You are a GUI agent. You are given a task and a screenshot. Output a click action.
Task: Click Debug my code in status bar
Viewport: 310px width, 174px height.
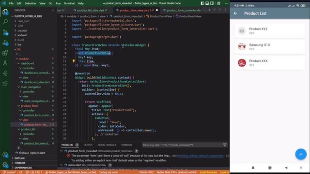[108, 172]
